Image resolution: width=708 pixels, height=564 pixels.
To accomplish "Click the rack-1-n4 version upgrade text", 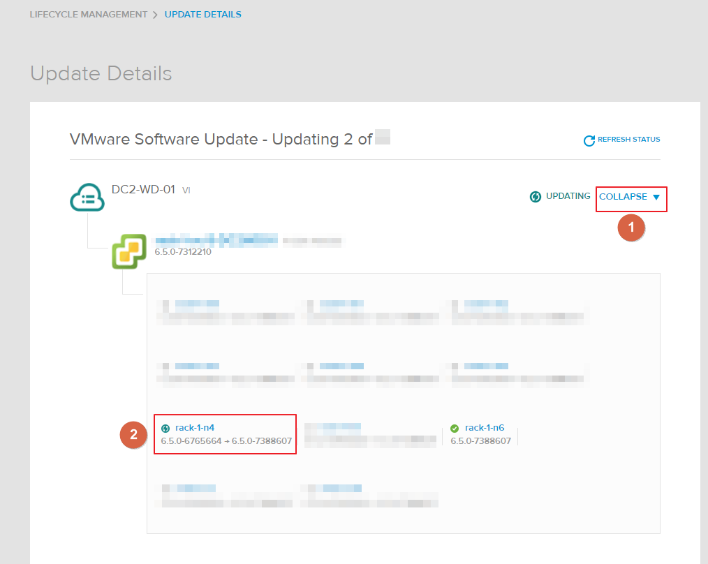I will point(226,441).
